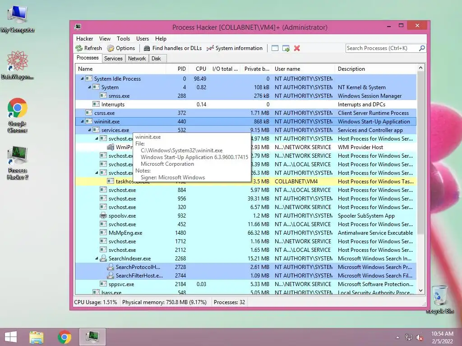
Task: Select the Processes tab
Action: coord(88,58)
